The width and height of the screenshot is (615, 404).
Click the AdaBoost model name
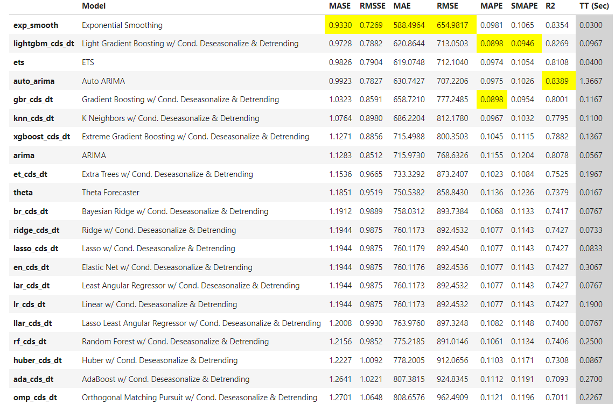point(165,379)
